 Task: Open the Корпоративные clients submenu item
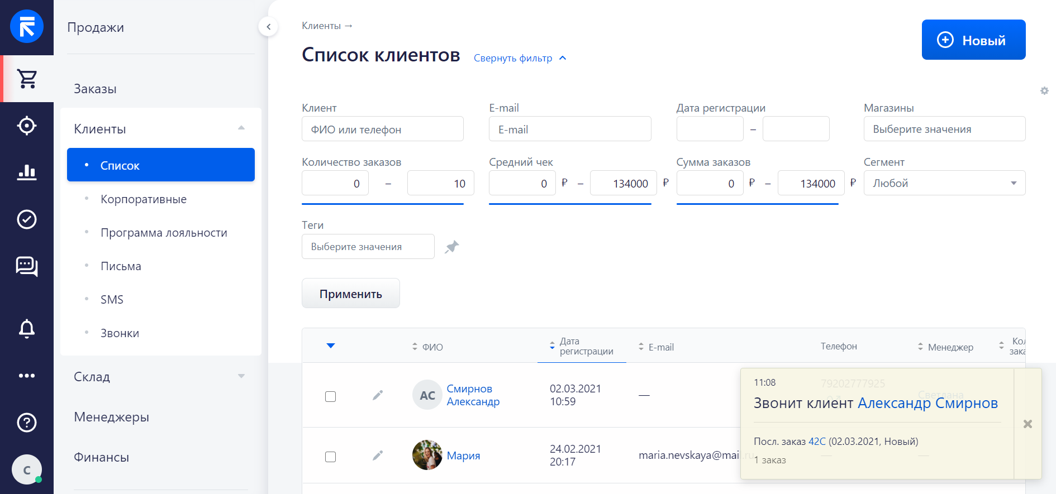[144, 199]
